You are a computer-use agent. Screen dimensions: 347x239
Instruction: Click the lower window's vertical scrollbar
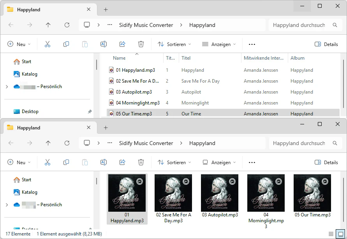(343, 199)
